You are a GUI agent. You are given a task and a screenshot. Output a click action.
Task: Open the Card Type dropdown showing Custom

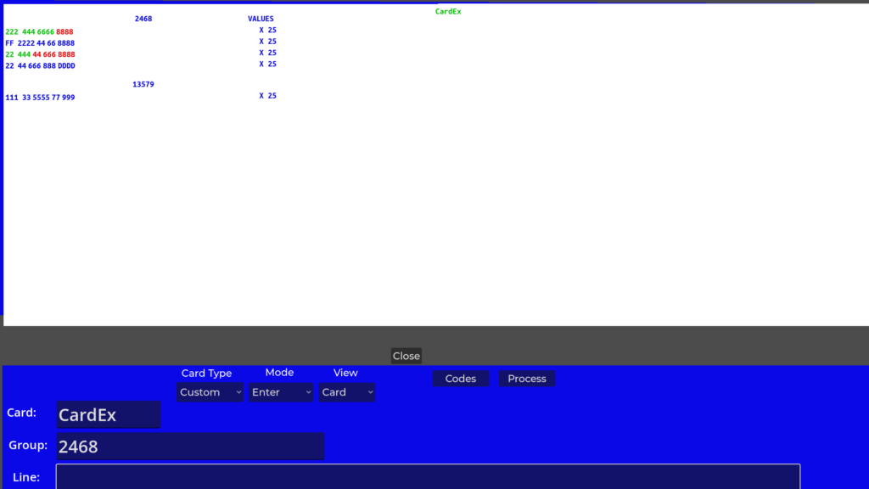point(210,392)
